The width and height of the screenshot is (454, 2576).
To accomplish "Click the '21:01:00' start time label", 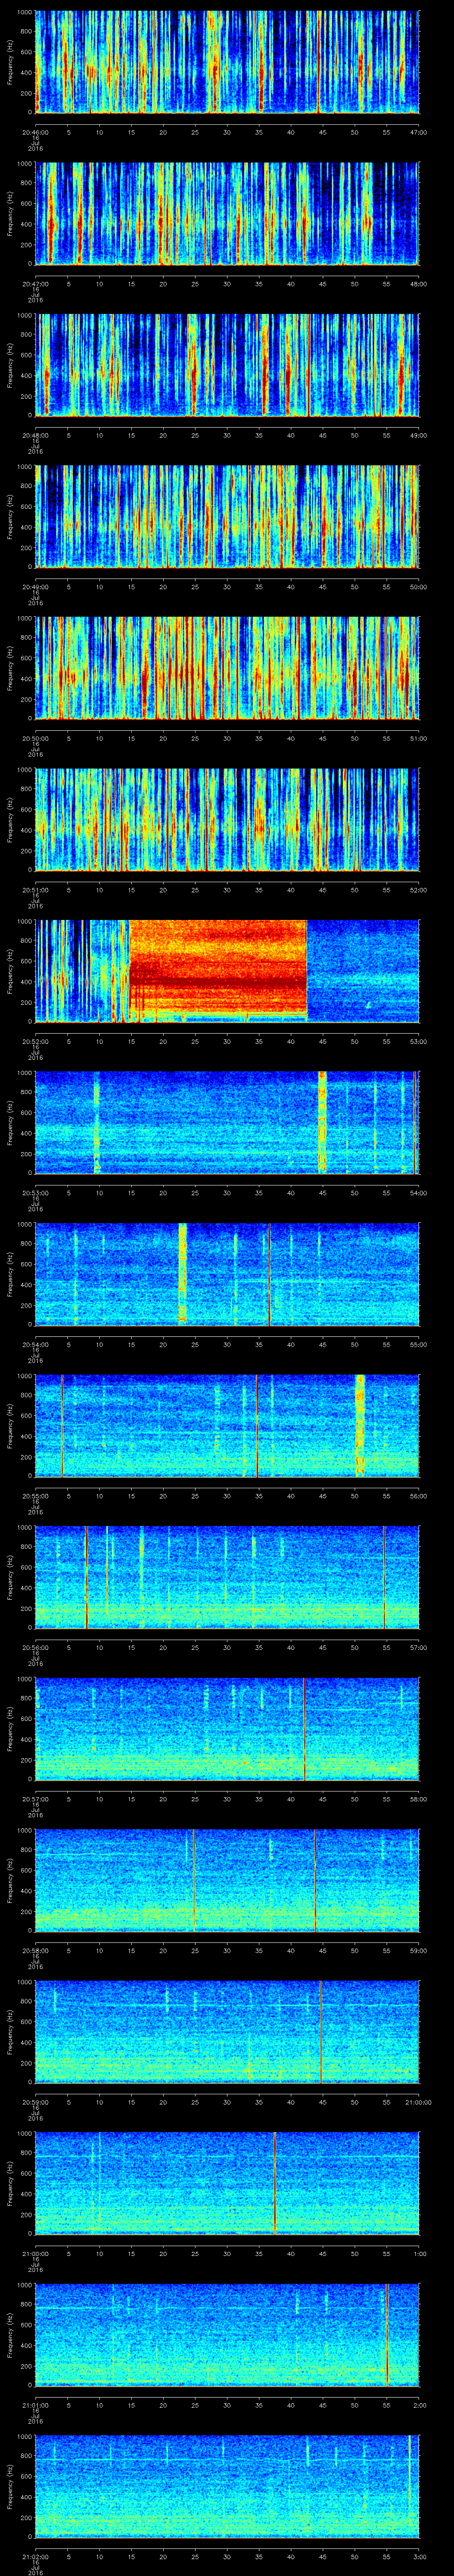I will pos(35,2404).
